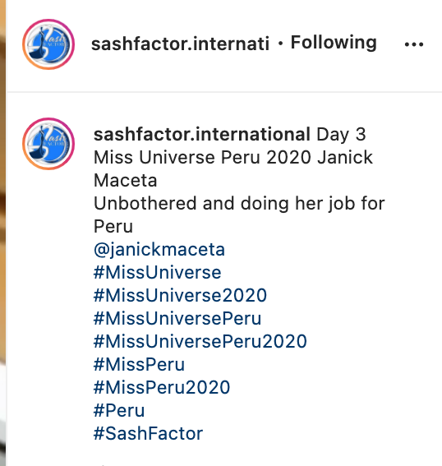Click the Day 3 caption text

coord(341,134)
